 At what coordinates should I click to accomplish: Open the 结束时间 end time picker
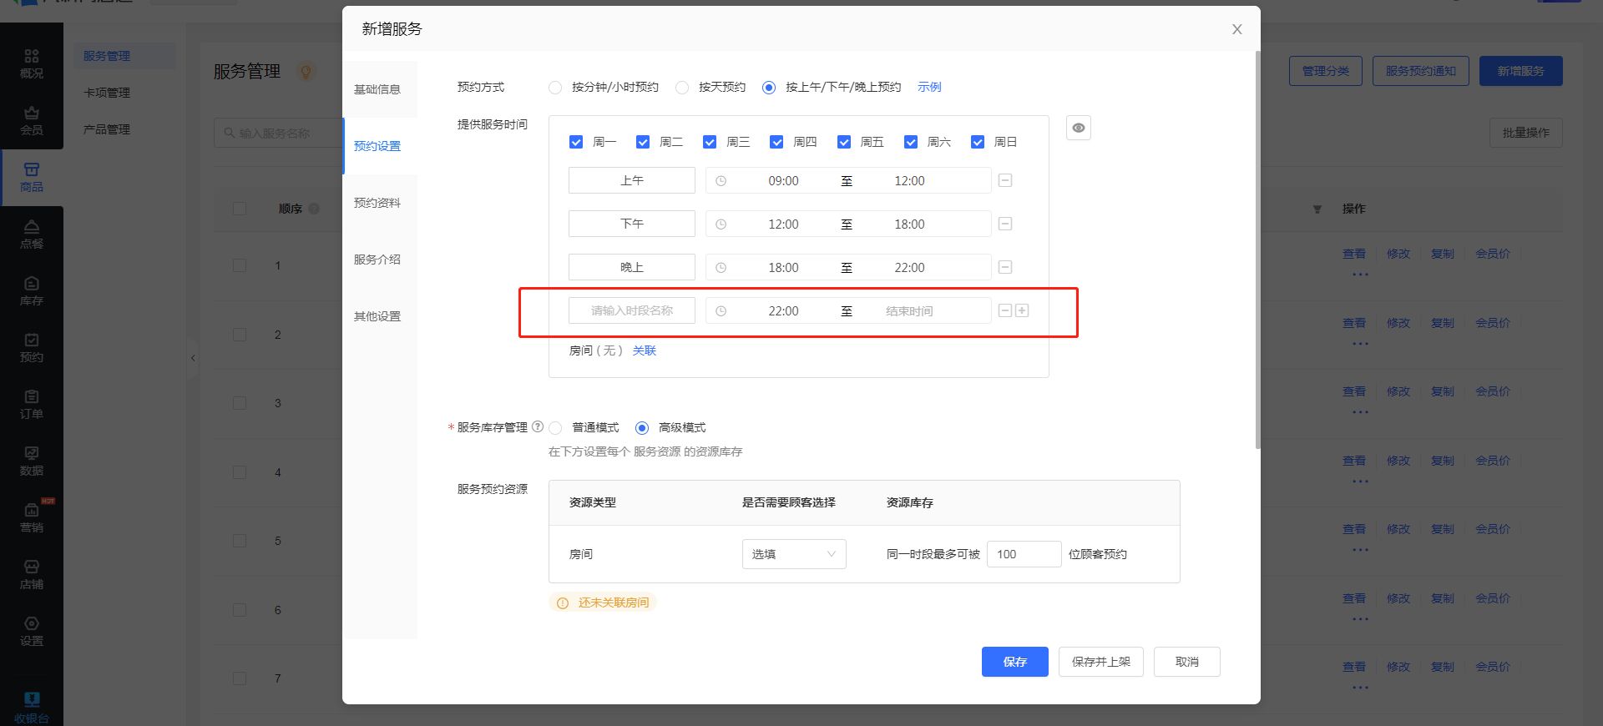[x=909, y=310]
